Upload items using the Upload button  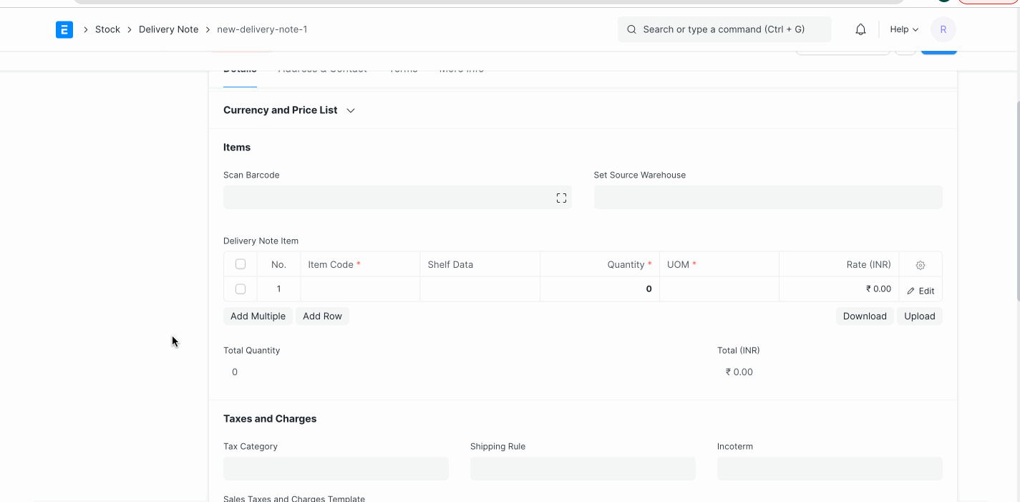(919, 316)
